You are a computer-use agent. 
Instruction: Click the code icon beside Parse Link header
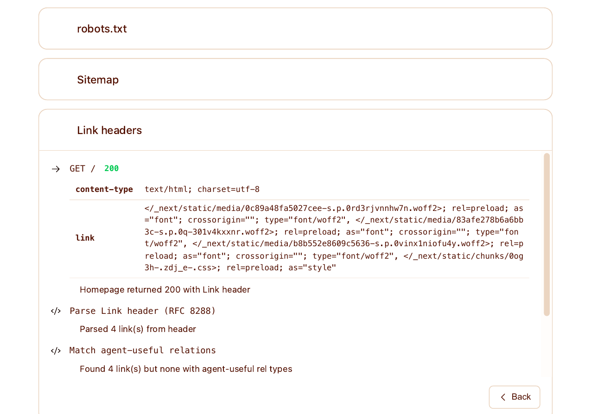click(56, 311)
